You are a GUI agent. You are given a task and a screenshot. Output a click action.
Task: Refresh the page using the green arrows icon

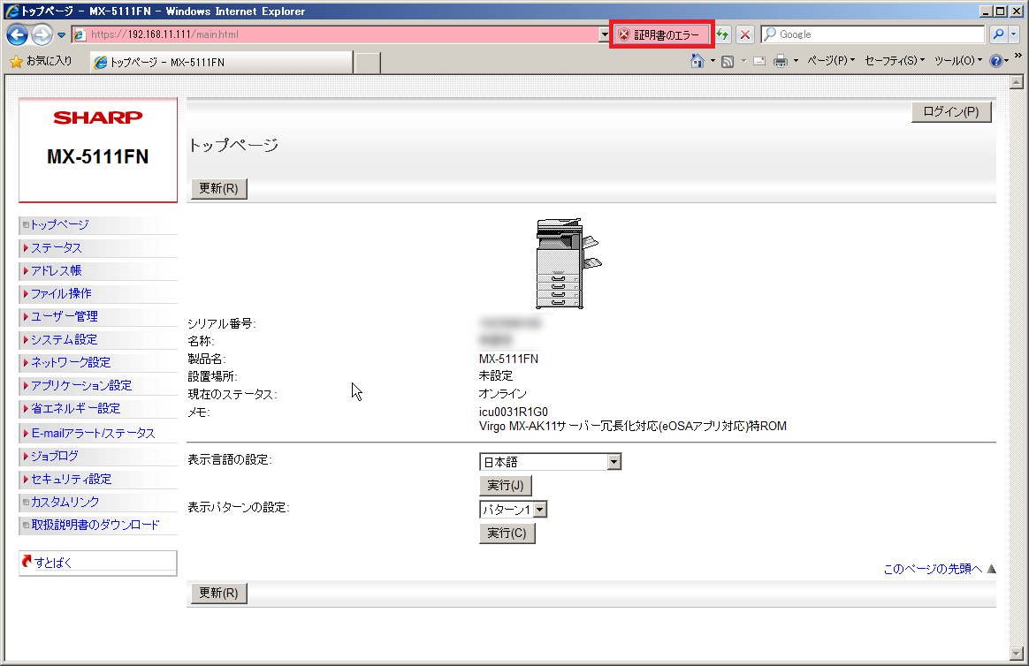723,34
